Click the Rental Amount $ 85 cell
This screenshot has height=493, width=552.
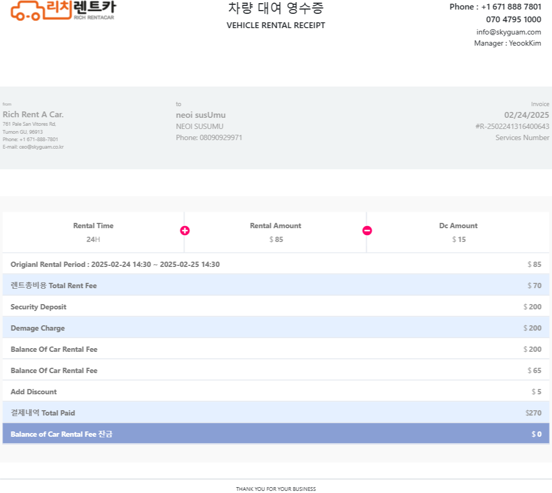click(275, 232)
